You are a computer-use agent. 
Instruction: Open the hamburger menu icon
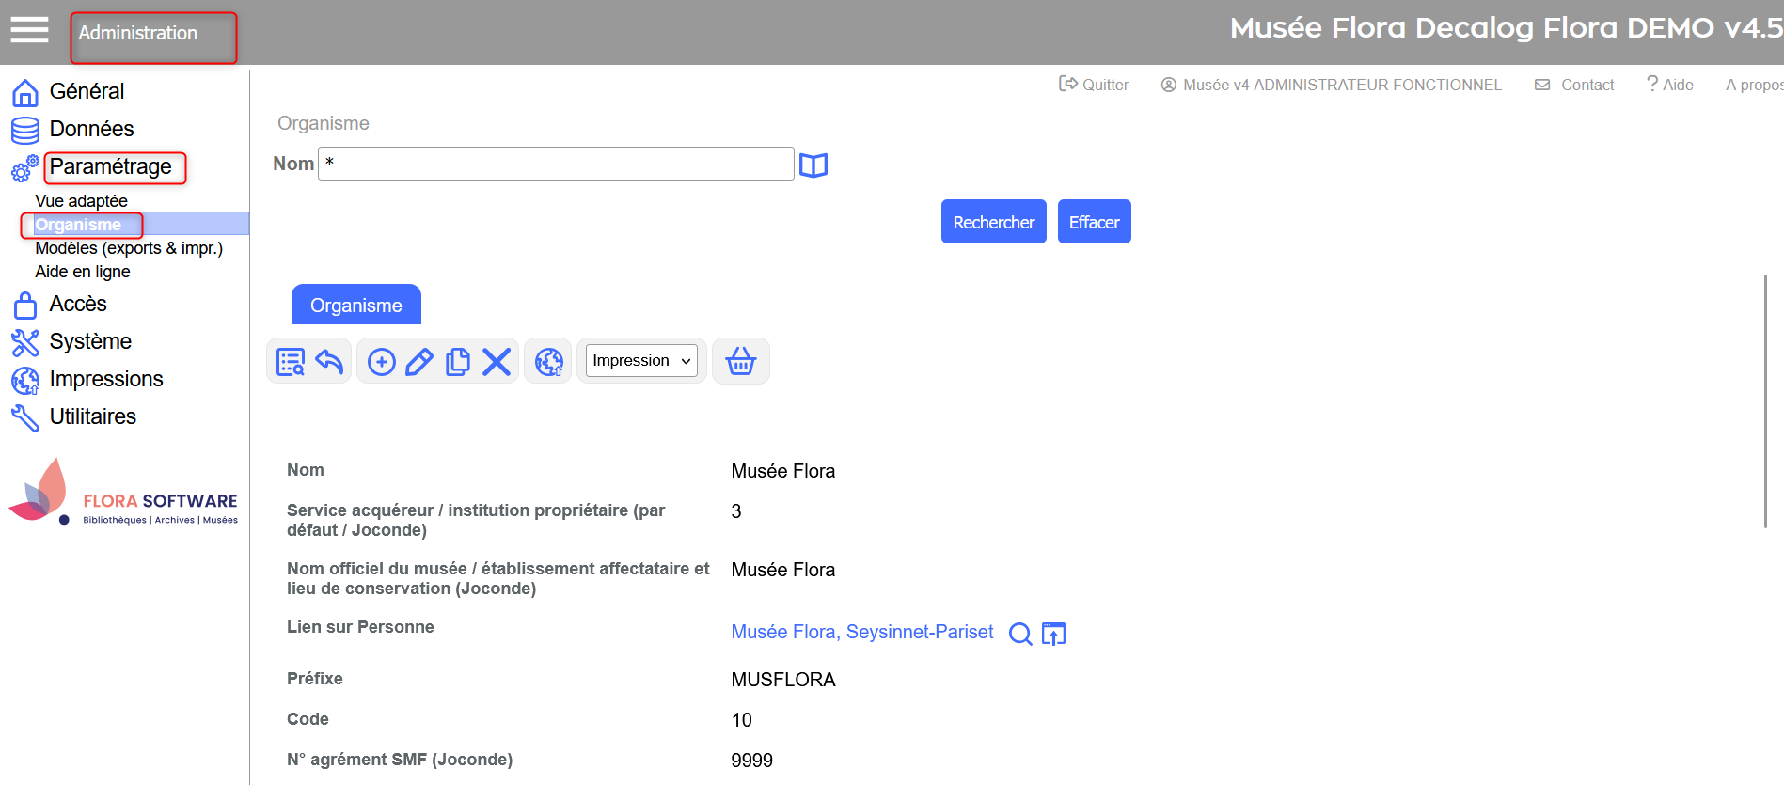(x=29, y=30)
